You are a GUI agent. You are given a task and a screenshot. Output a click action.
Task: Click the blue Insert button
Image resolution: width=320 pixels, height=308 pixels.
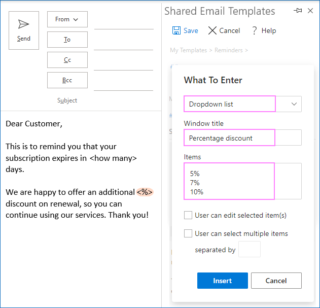pos(223,281)
